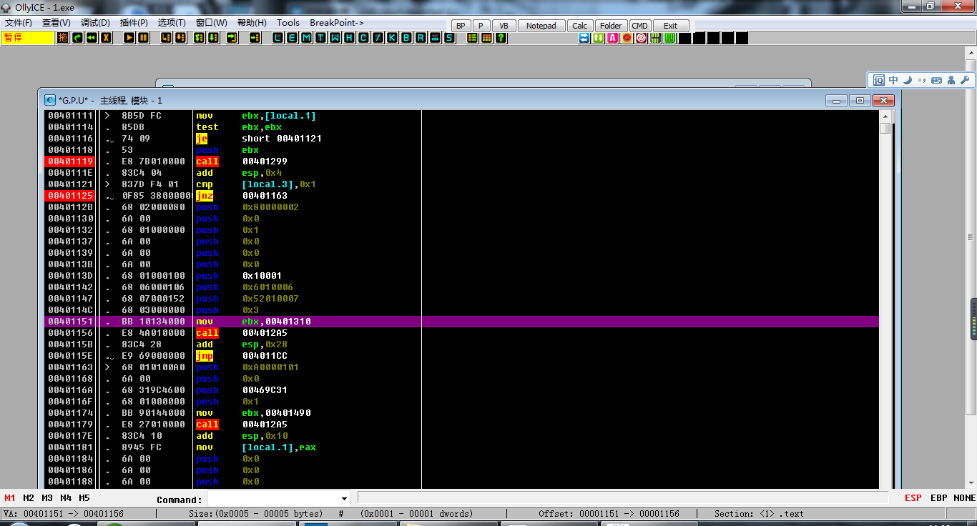
Task: Click the Folder button
Action: point(611,26)
